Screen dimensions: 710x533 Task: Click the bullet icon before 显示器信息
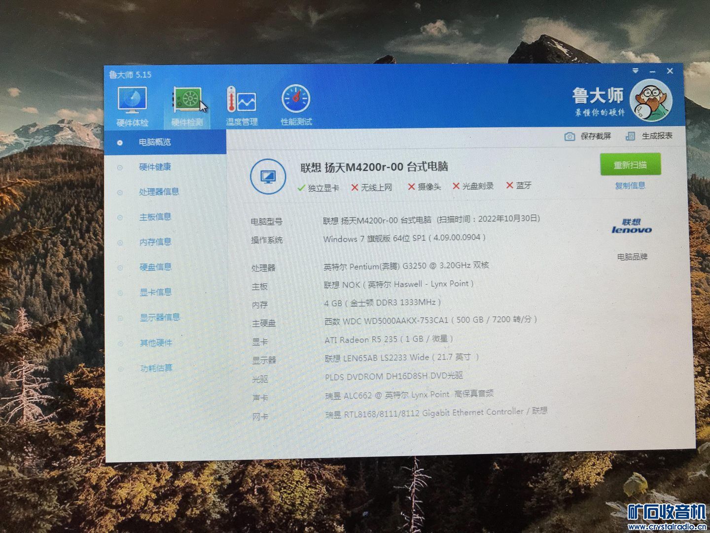tap(120, 318)
